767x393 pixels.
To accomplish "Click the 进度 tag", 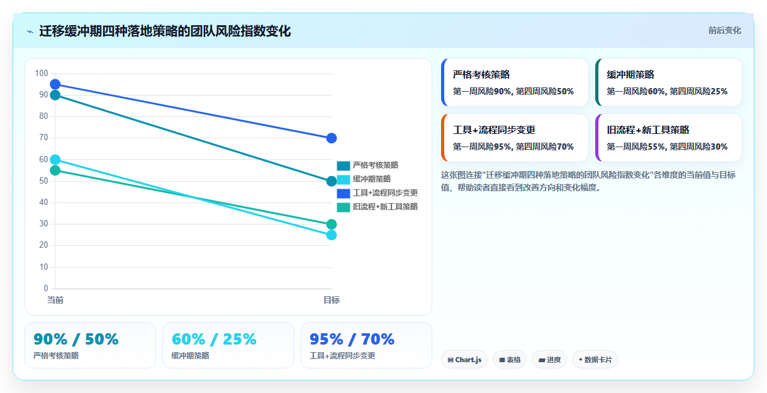I will point(549,360).
